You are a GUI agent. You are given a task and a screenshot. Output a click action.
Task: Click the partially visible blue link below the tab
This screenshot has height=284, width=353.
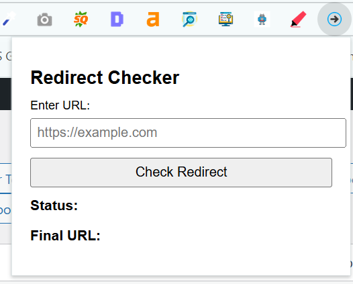point(5,210)
